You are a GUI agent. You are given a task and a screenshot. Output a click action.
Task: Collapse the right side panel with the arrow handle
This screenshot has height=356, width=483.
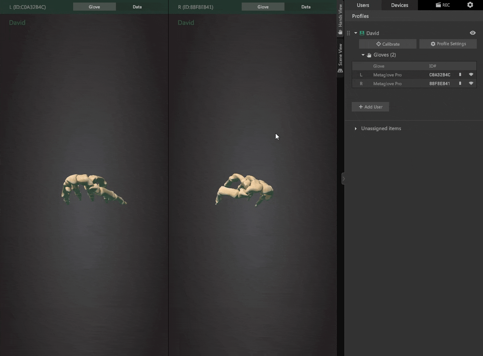pyautogui.click(x=343, y=179)
